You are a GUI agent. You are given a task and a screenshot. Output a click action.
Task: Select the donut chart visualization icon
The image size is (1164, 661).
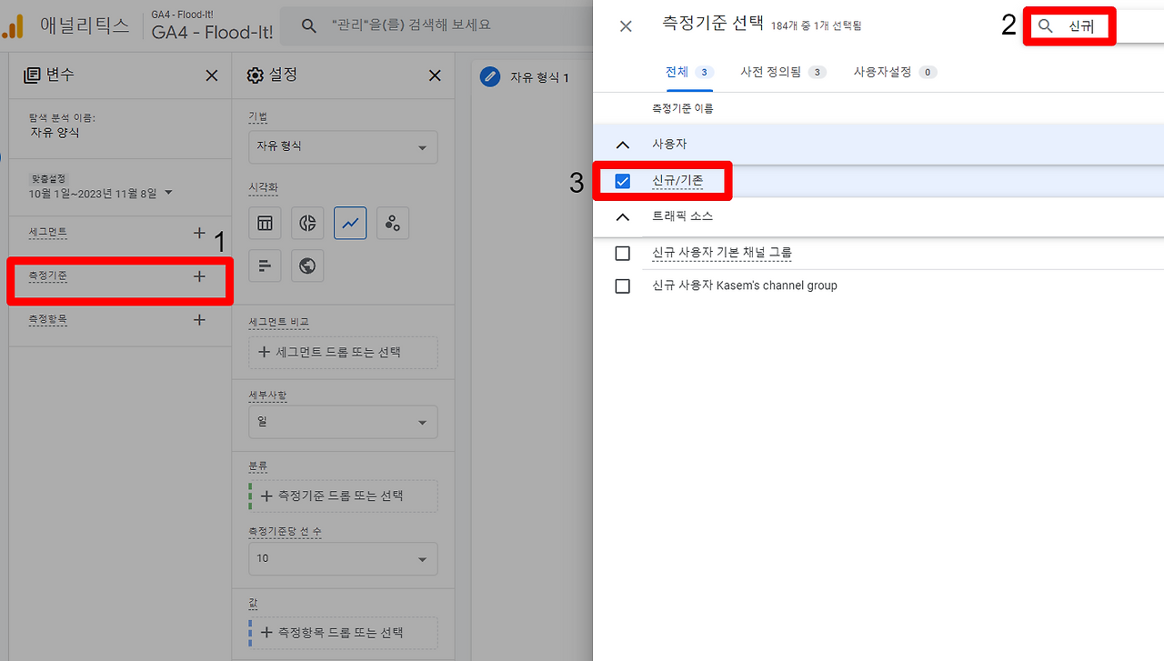(x=307, y=223)
